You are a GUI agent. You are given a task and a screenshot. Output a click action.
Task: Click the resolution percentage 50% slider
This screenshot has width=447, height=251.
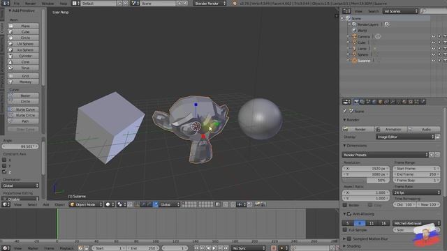point(365,181)
